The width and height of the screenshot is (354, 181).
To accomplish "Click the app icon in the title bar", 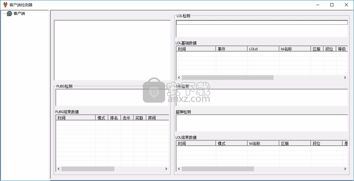I will point(5,5).
